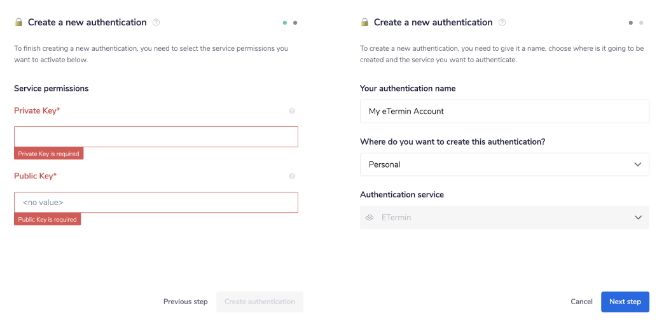Click the chevron arrow on the Personal dropdown

point(638,164)
